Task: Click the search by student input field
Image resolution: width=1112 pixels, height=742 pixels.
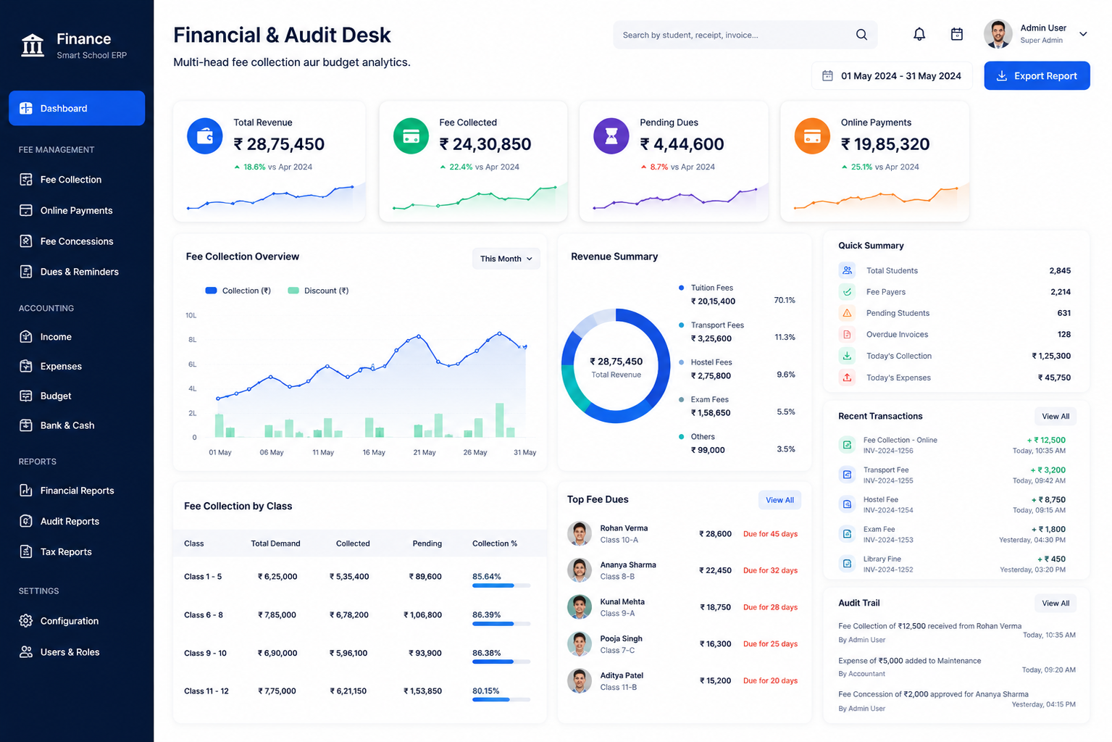Action: pos(745,35)
